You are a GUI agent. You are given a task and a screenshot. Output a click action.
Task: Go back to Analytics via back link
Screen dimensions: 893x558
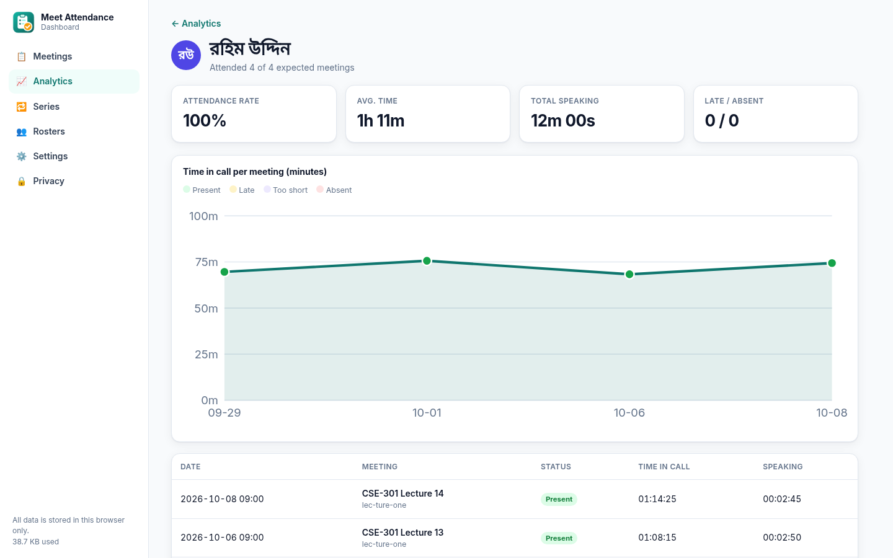pyautogui.click(x=196, y=24)
